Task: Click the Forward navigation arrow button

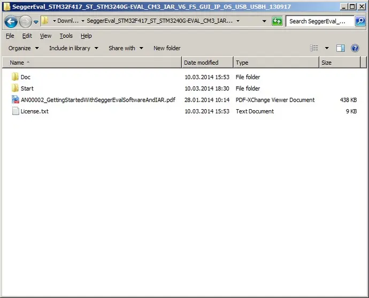Action: tap(25, 21)
